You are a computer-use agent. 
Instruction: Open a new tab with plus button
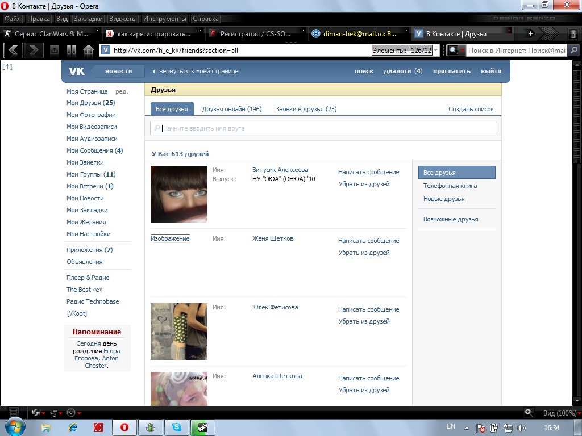pos(531,33)
